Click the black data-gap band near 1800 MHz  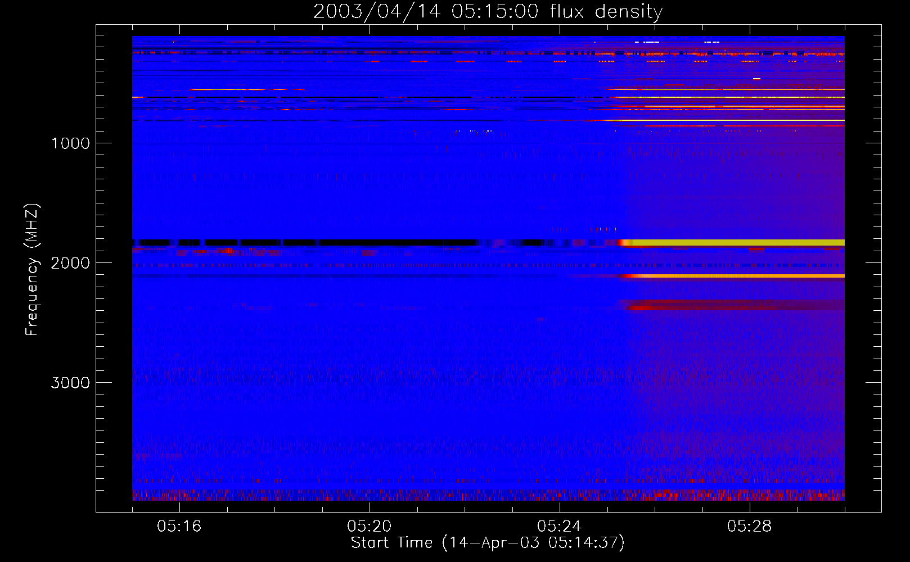click(x=304, y=243)
